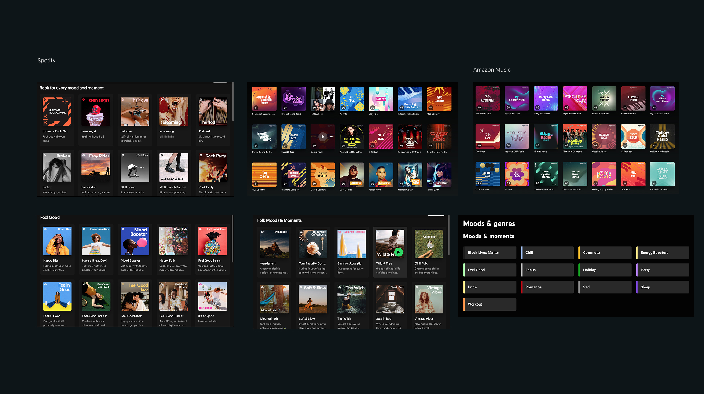Open the Vintage Vibes playlist cover

[429, 299]
